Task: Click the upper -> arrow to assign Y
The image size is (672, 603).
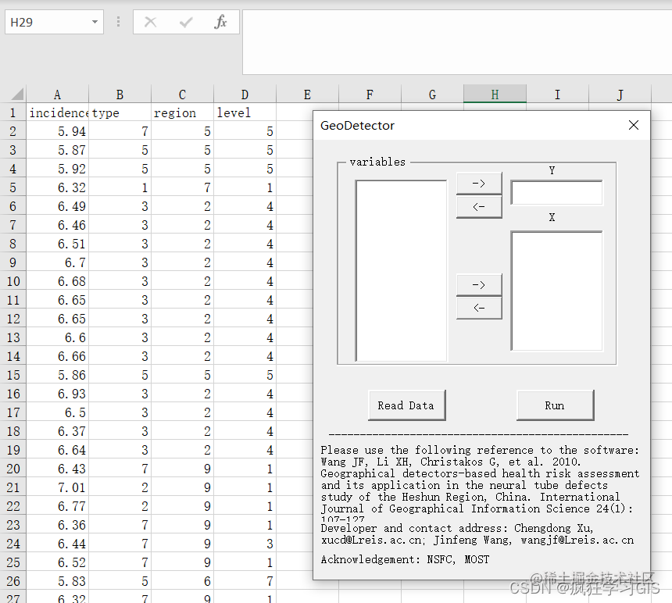Action: (479, 184)
